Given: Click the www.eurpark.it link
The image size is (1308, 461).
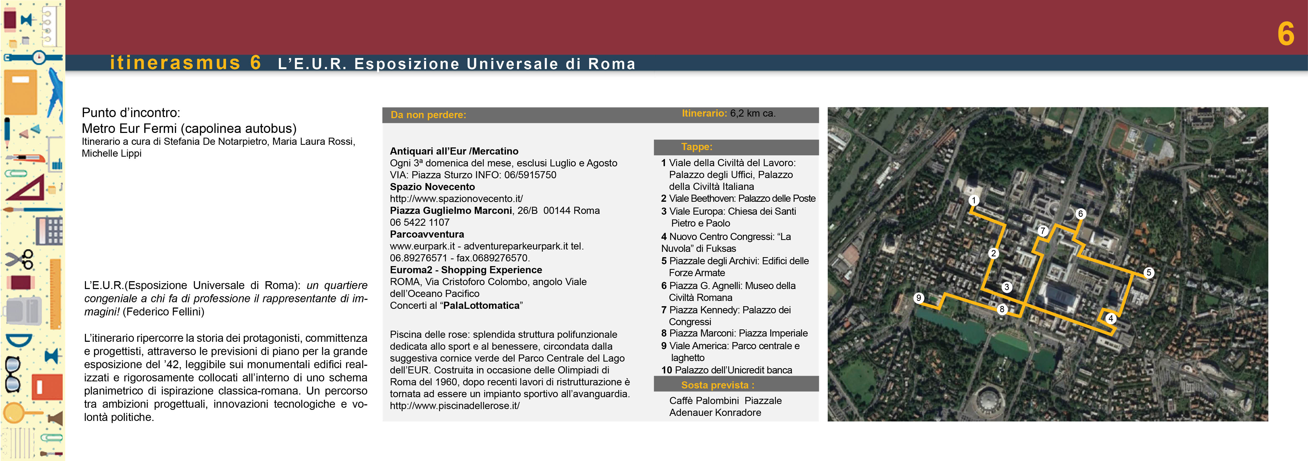Looking at the screenshot, I should pyautogui.click(x=422, y=246).
